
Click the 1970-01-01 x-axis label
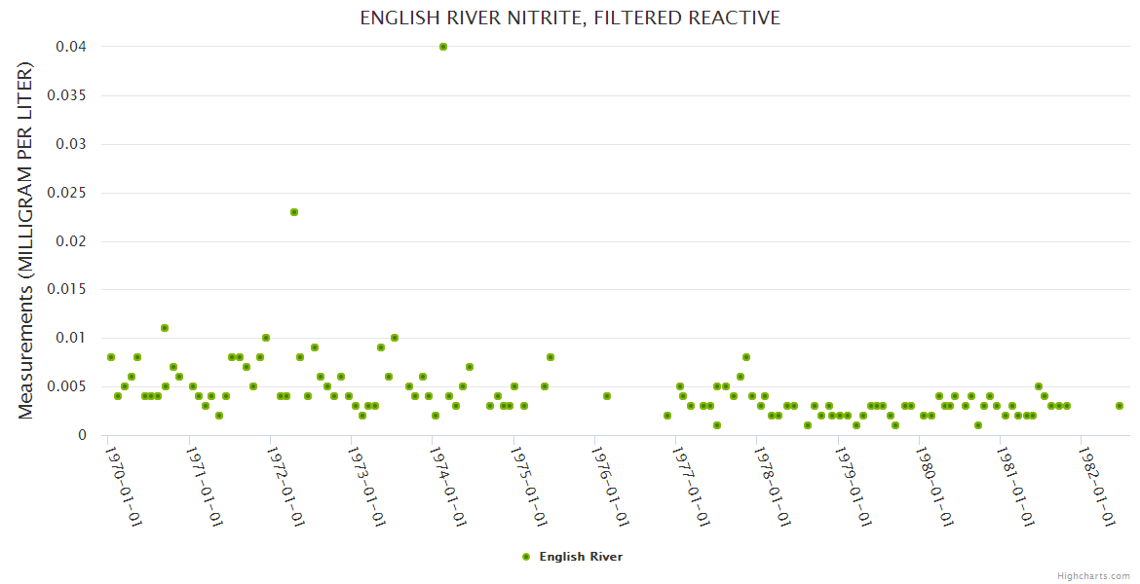(124, 487)
